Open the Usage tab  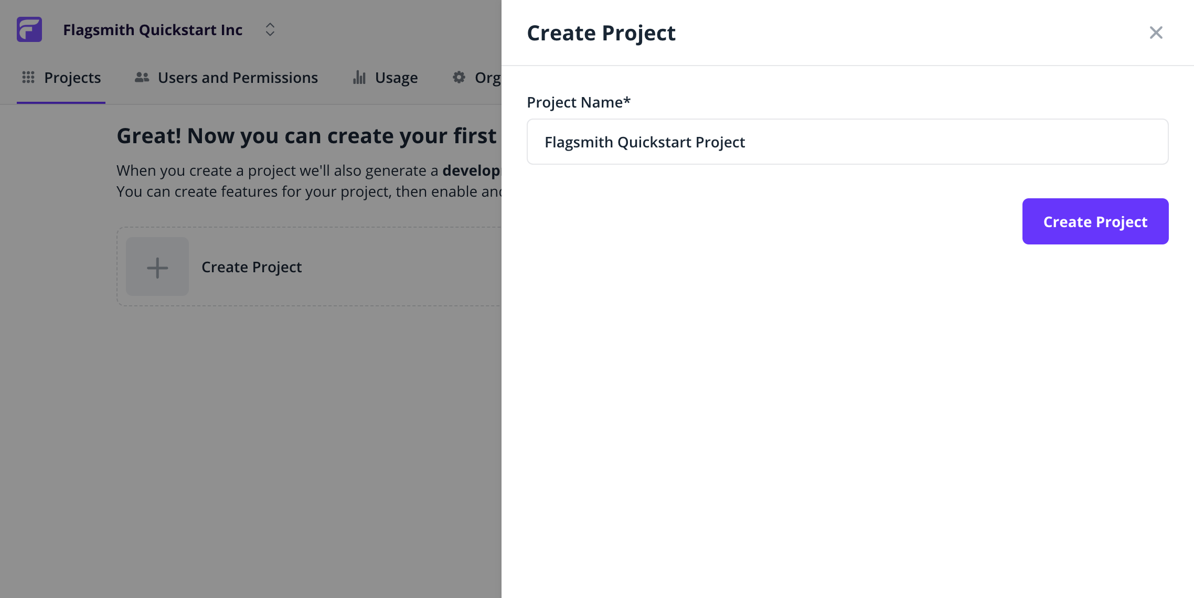point(396,77)
